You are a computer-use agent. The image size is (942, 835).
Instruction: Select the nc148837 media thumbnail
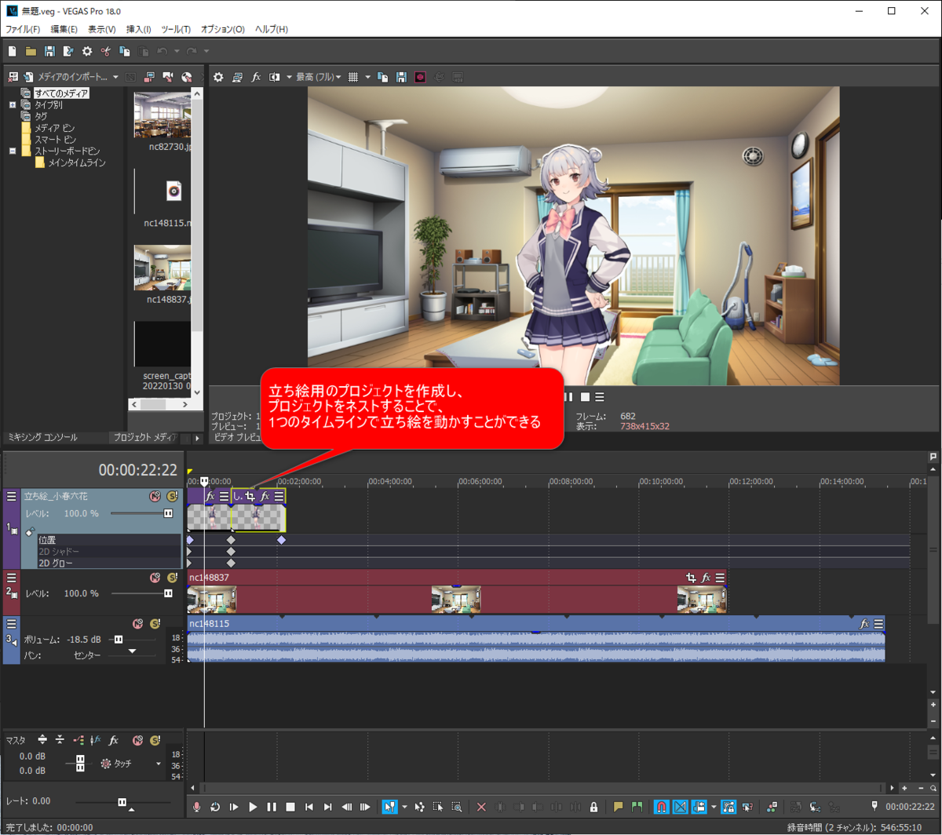[x=162, y=268]
